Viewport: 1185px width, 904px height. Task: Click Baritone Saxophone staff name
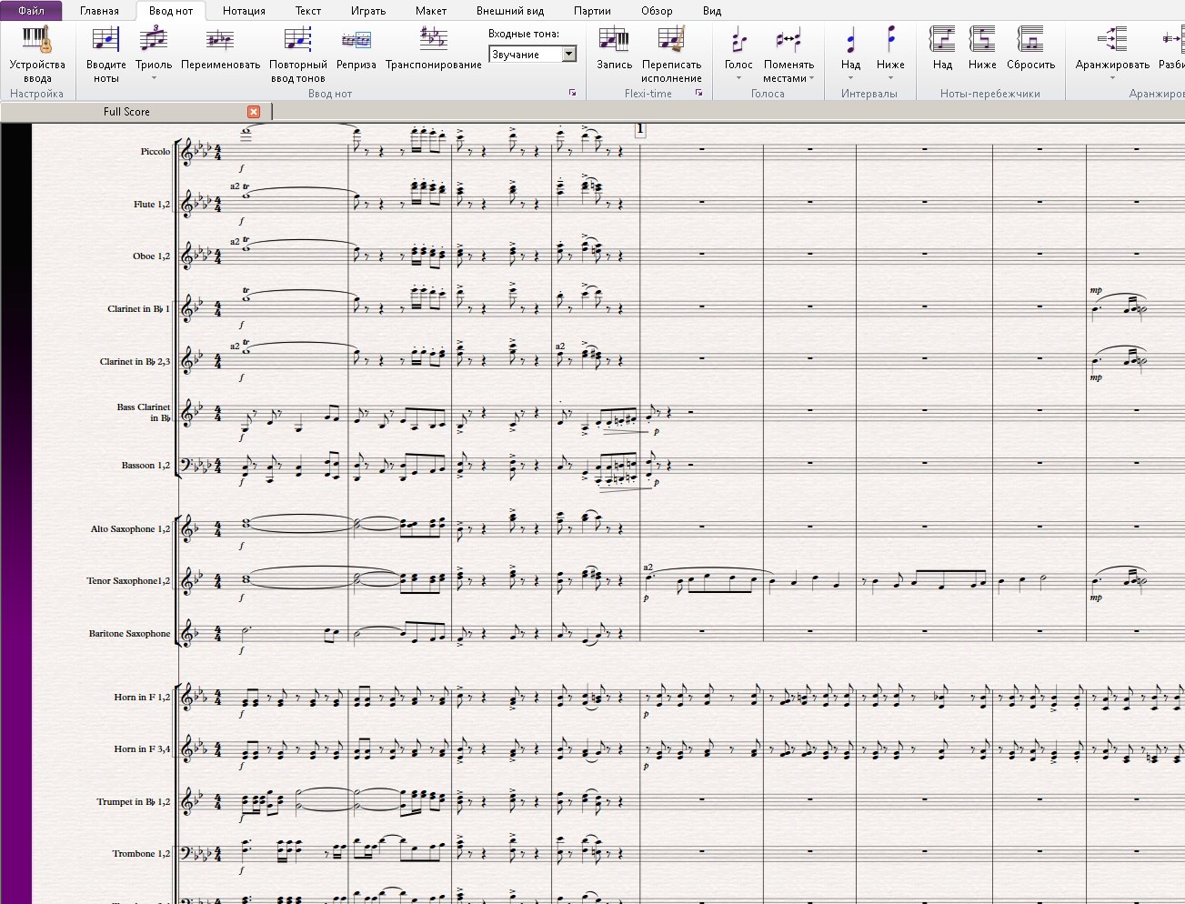tap(129, 634)
